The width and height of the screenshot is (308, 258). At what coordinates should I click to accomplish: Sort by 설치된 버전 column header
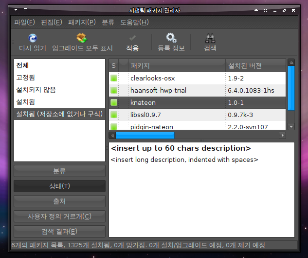[x=255, y=65]
